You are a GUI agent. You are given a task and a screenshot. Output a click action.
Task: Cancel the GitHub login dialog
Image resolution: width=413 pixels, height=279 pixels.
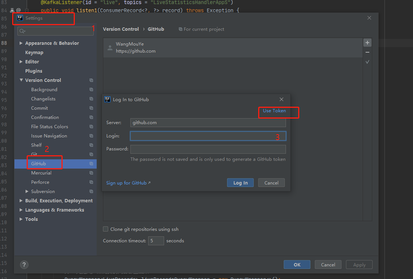[x=271, y=183]
